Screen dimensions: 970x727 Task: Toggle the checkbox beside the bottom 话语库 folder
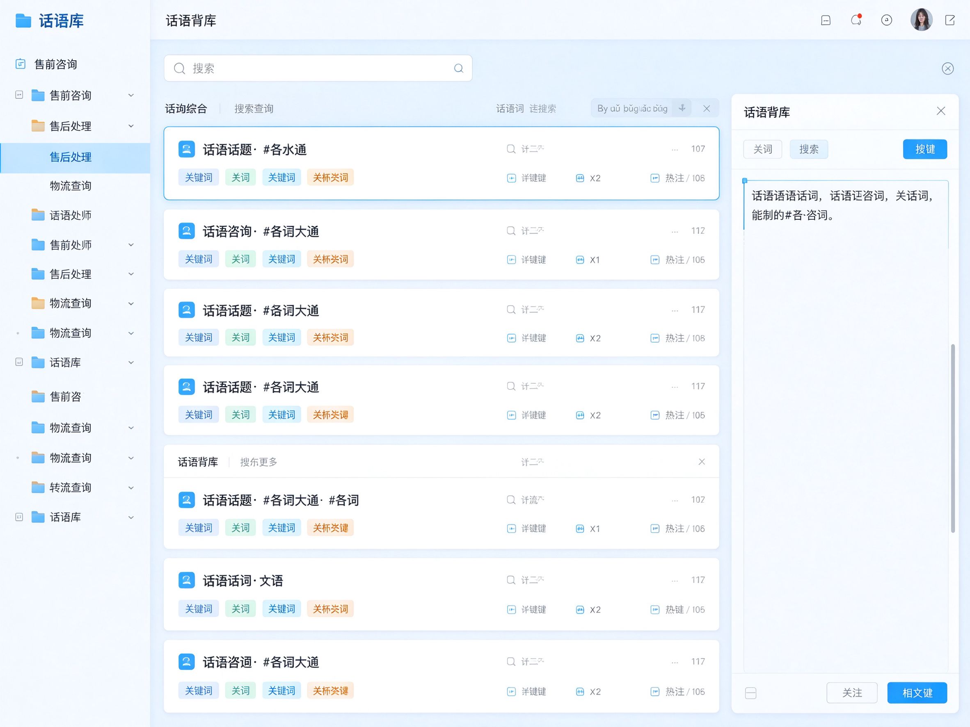pos(19,517)
